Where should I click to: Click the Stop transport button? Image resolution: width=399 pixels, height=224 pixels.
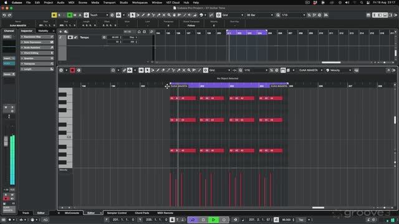(x=203, y=220)
